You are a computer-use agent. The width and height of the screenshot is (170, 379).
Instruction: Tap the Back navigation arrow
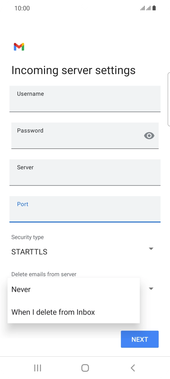tap(133, 368)
